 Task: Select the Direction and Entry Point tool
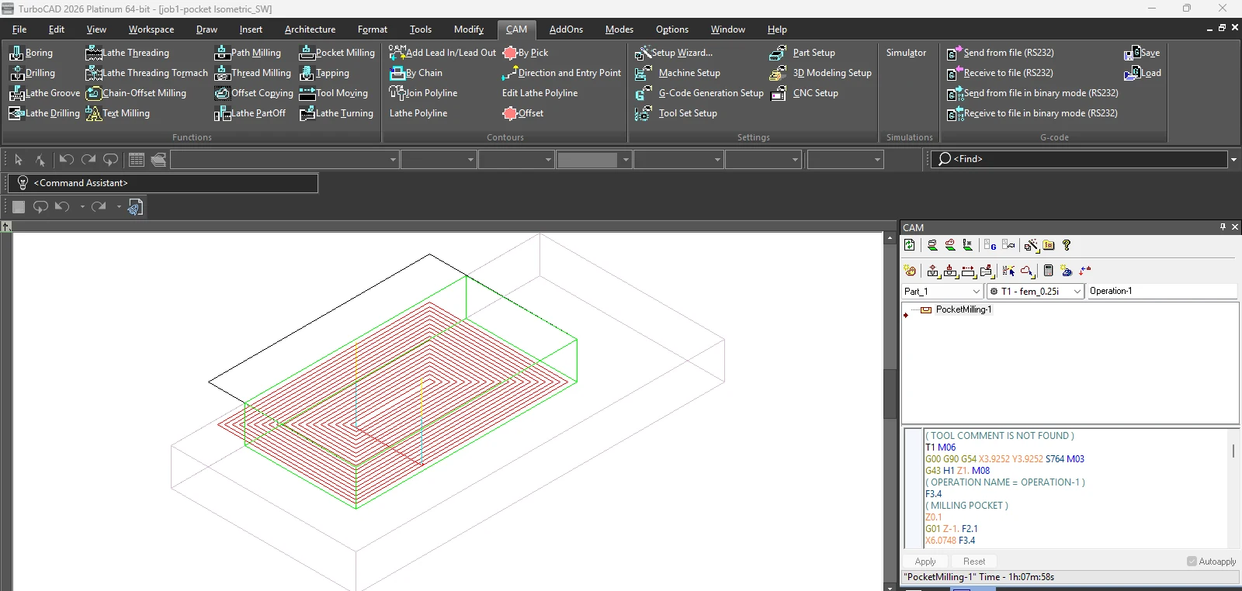coord(561,73)
